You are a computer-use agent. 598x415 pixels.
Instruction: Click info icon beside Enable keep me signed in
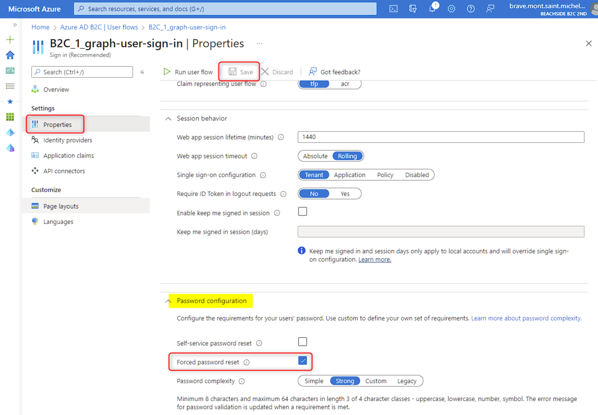(x=277, y=213)
